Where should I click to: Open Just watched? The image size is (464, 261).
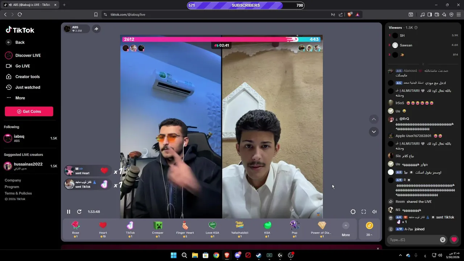(23, 87)
